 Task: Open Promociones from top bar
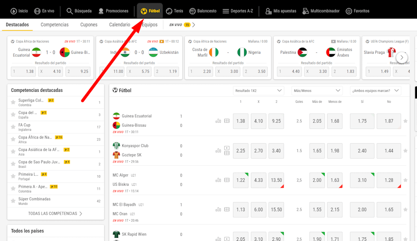pyautogui.click(x=113, y=11)
